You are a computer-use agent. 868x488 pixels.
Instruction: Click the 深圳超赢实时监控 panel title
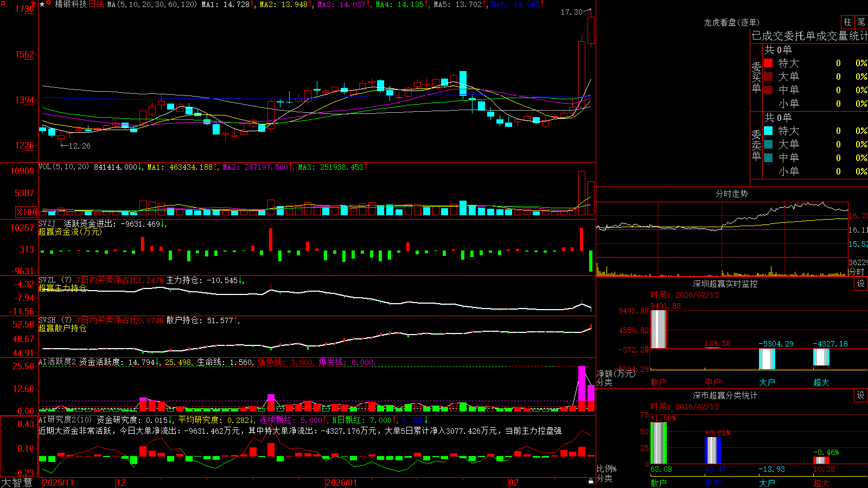725,284
